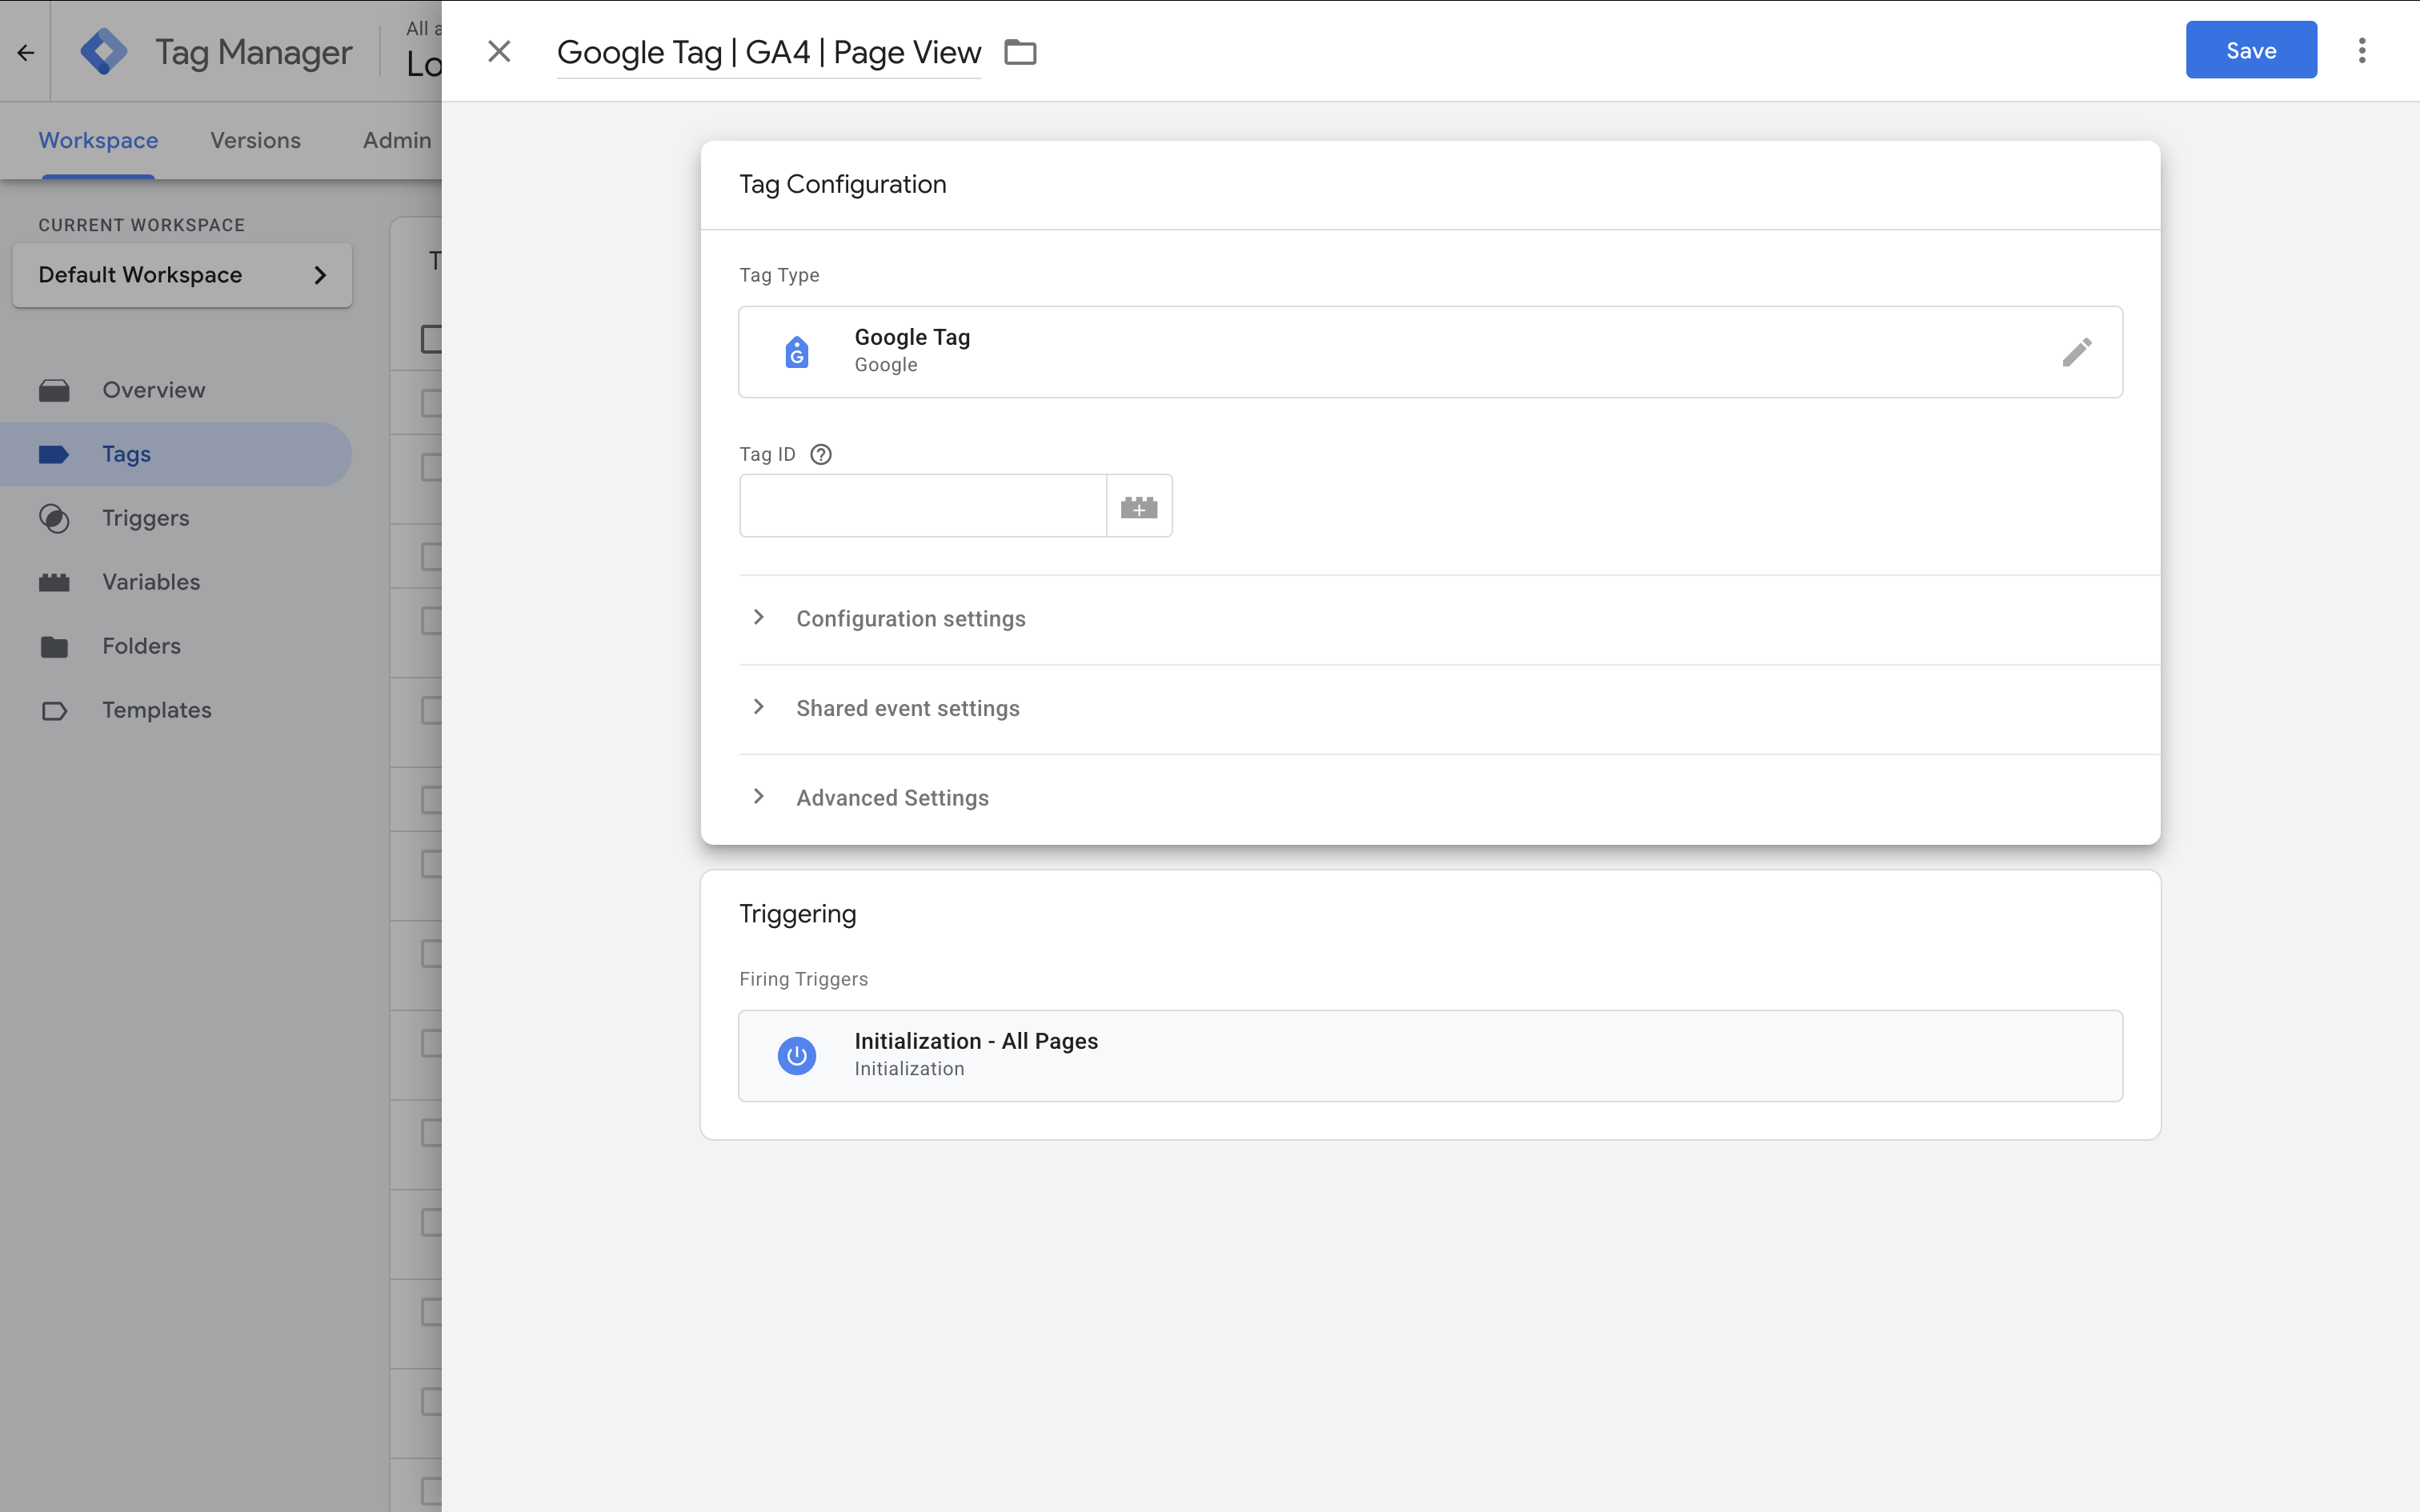Click the folder icon next to tag name
Image resolution: width=2420 pixels, height=1512 pixels.
click(1020, 51)
